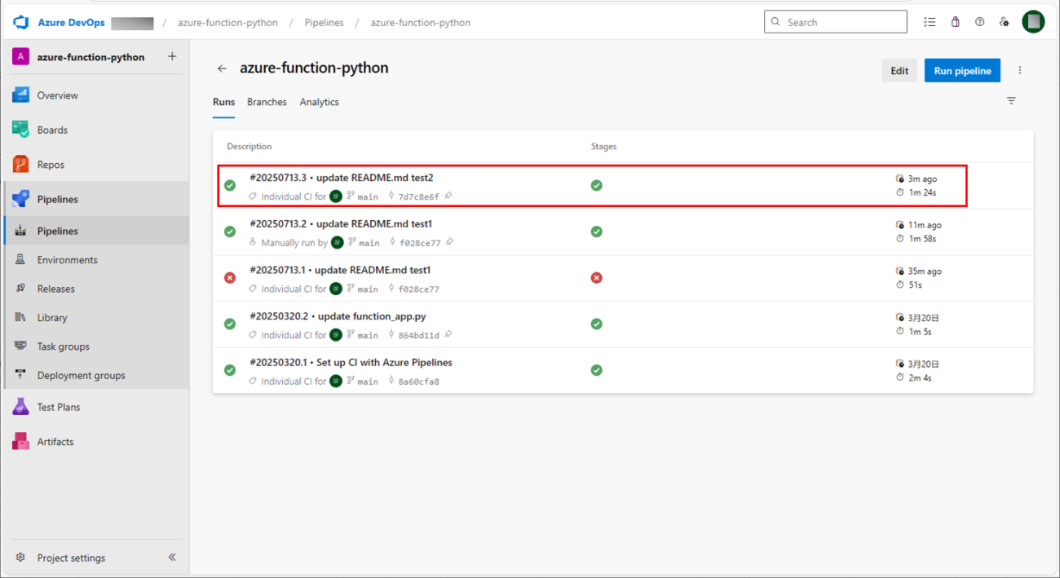Open the User settings icon in header
The height and width of the screenshot is (578, 1060).
click(1004, 22)
